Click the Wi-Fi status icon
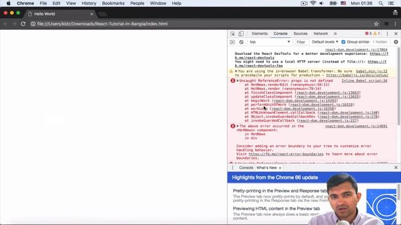This screenshot has height=225, width=401. pyautogui.click(x=313, y=3)
